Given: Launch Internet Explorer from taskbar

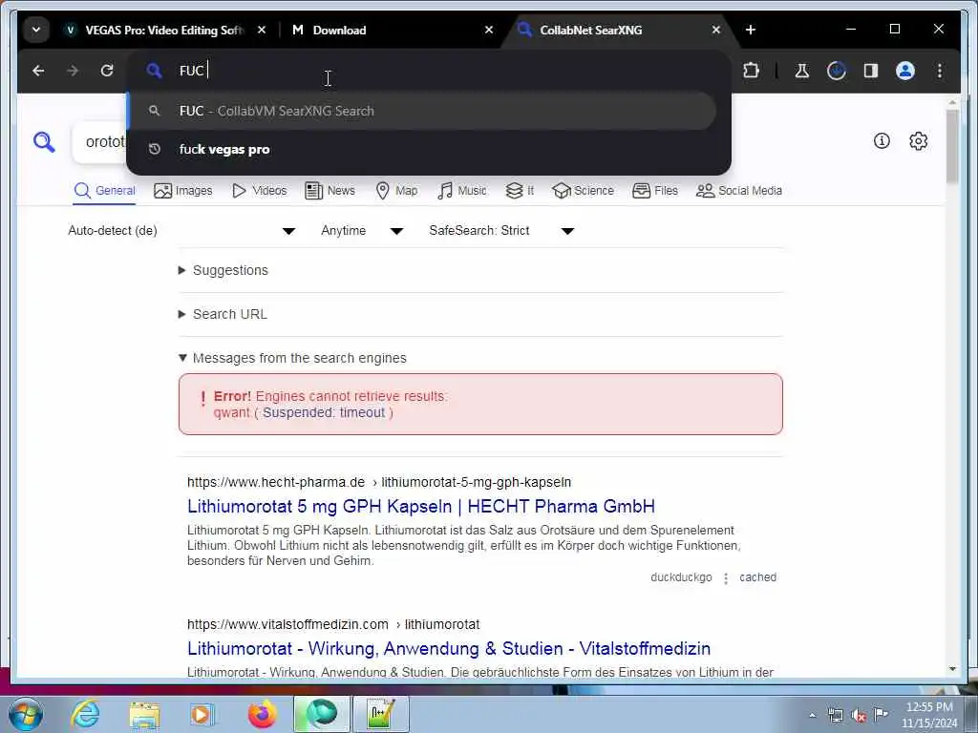Looking at the screenshot, I should pyautogui.click(x=85, y=714).
